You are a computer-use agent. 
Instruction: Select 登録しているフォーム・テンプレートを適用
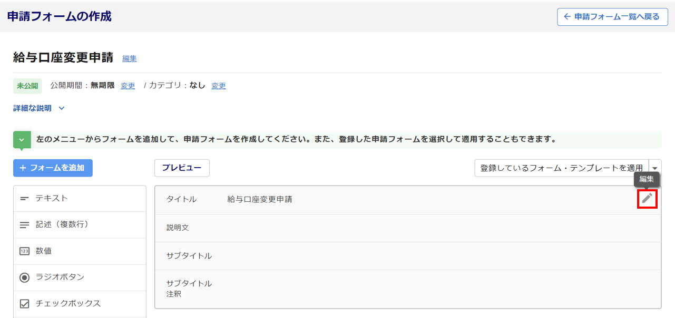click(x=561, y=168)
